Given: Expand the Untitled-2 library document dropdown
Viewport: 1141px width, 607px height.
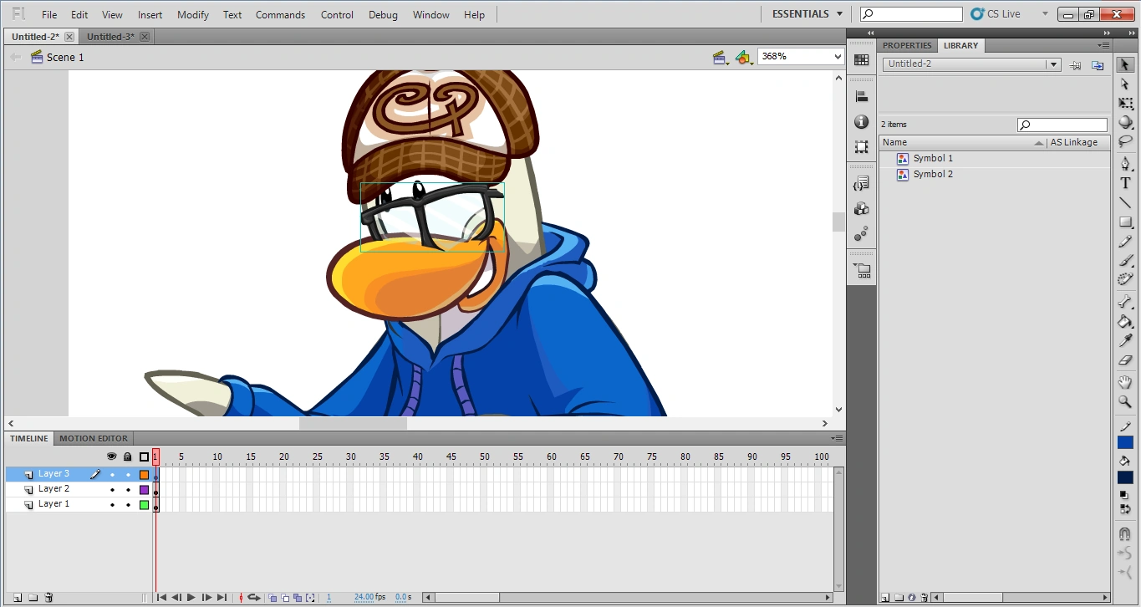Looking at the screenshot, I should 1053,64.
